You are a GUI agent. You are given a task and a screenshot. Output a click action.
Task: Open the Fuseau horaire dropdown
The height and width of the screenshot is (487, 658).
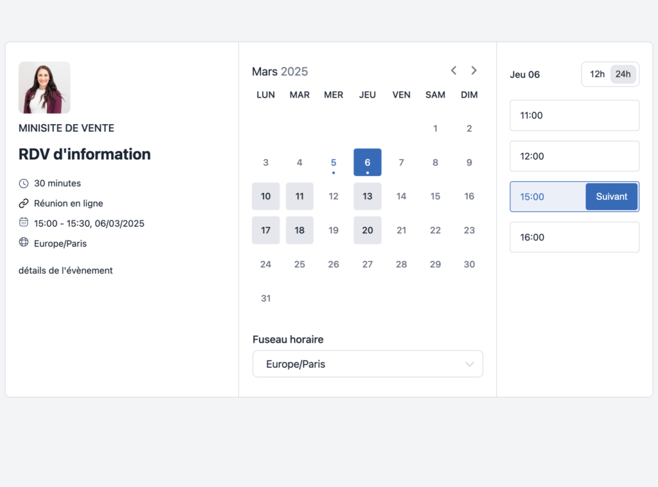(368, 364)
